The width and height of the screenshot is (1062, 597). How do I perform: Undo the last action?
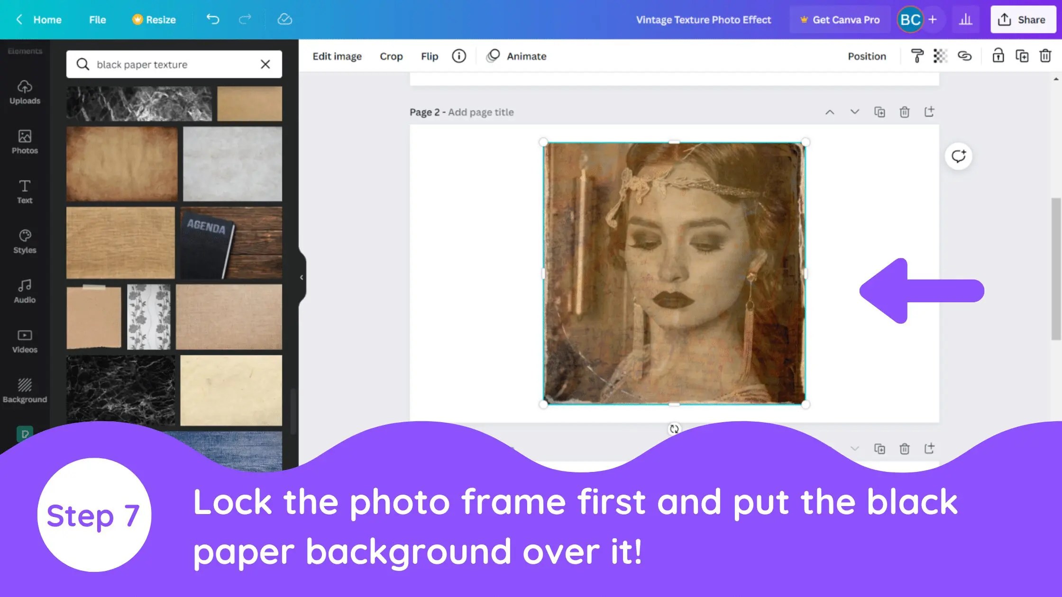[x=212, y=19]
